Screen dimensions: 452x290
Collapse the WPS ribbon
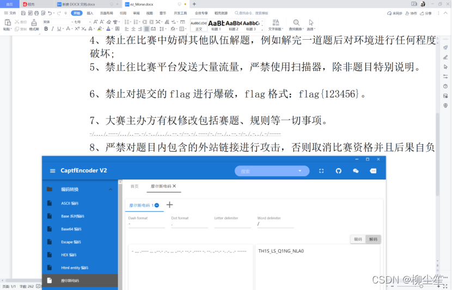(445, 13)
